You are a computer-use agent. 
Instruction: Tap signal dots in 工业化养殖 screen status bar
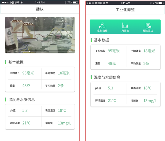click(x=91, y=3)
